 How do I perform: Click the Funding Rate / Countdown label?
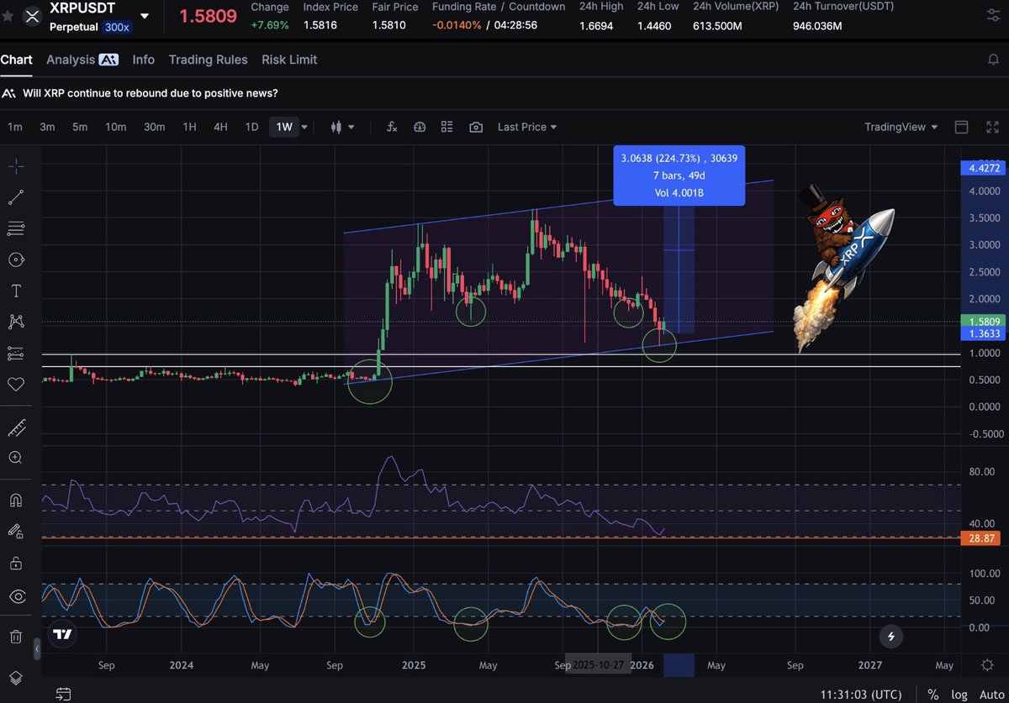(x=499, y=7)
